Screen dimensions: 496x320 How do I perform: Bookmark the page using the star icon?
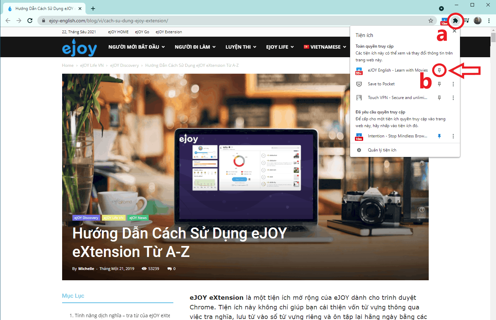(x=431, y=21)
